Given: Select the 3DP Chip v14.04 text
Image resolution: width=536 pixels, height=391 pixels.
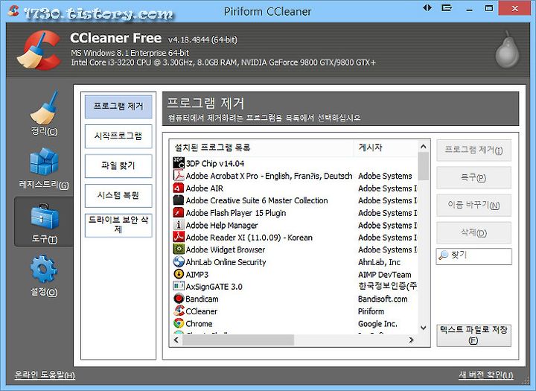Looking at the screenshot, I should coord(215,164).
